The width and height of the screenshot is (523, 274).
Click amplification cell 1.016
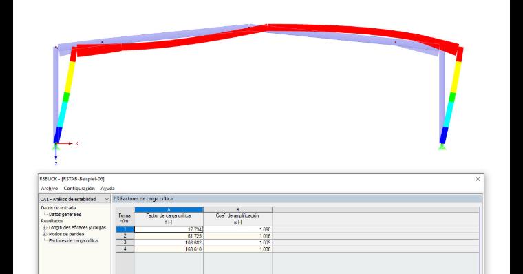click(x=237, y=236)
